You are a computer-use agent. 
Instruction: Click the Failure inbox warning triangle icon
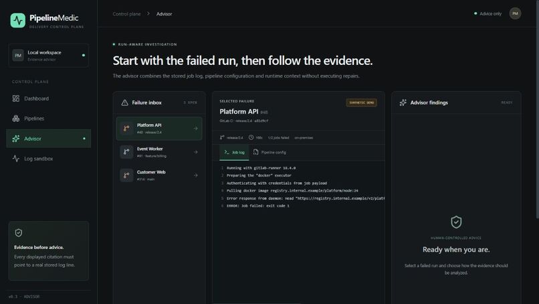tap(125, 102)
